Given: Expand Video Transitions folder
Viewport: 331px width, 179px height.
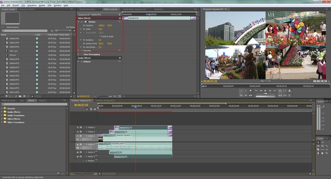Looking at the screenshot, I should pyautogui.click(x=2, y=122).
